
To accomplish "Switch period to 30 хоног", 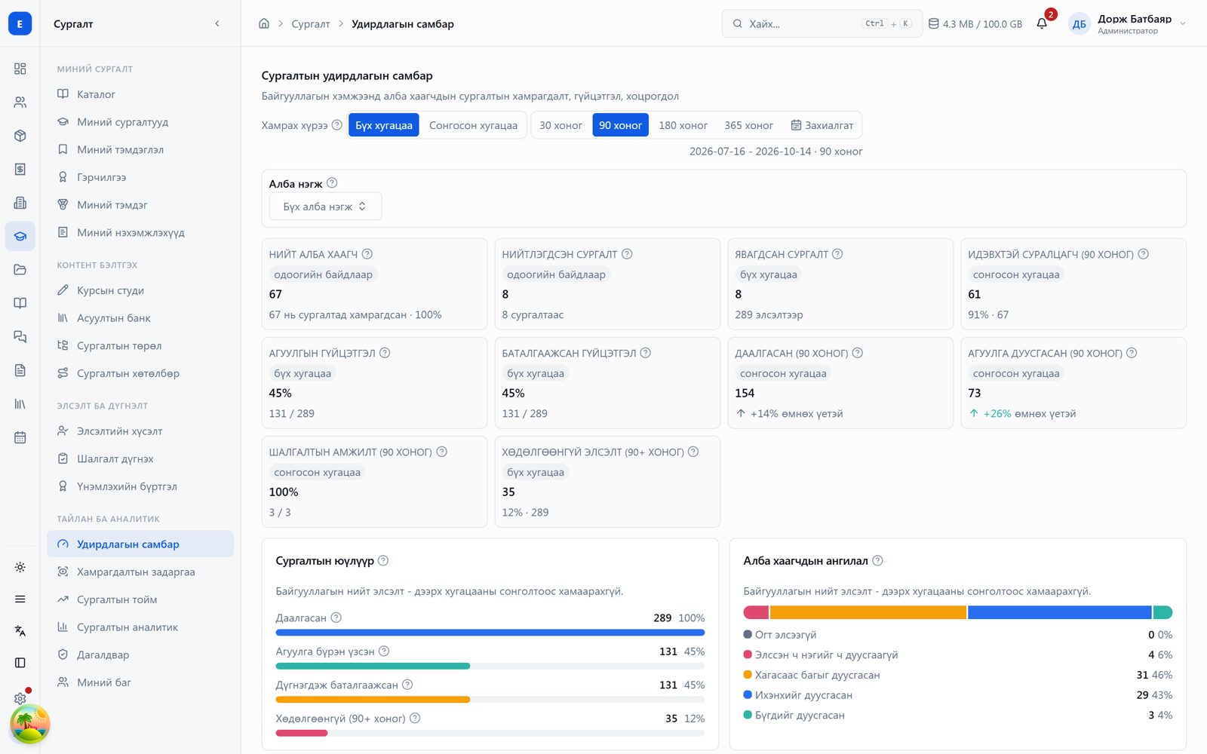I will (561, 125).
